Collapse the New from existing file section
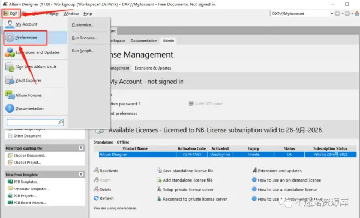The height and width of the screenshot is (218, 360). click(x=81, y=148)
